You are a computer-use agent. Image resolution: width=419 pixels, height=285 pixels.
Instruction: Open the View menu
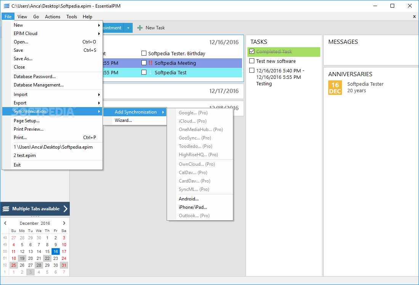[x=22, y=16]
